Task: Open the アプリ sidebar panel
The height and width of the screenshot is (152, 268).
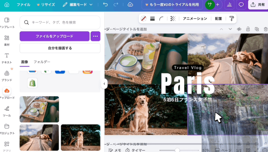Action: (x=7, y=147)
